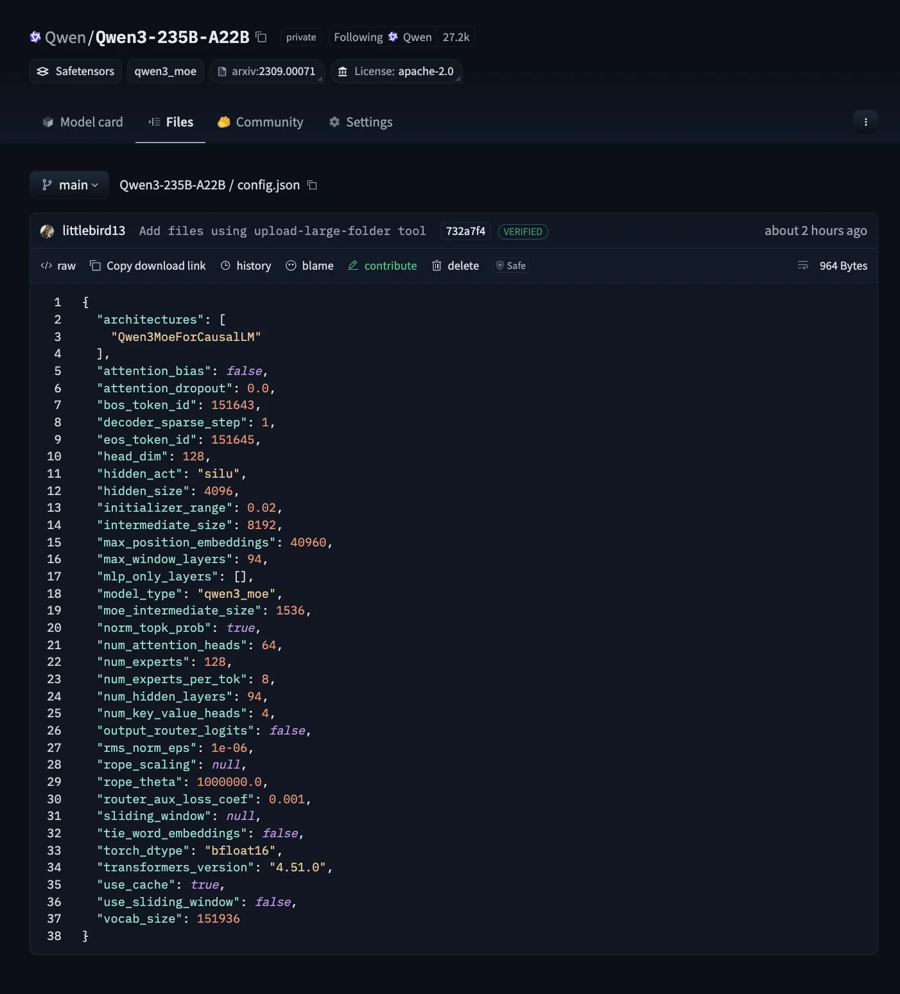
Task: Open the arxiv:2309.00071 tag
Action: pyautogui.click(x=267, y=71)
